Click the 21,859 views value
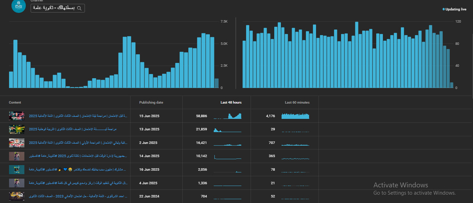This screenshot has width=473, height=203. [202, 129]
